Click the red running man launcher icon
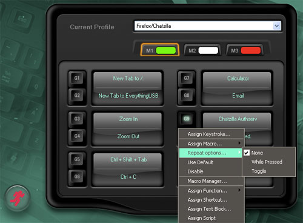303x223 pixels. click(x=18, y=198)
